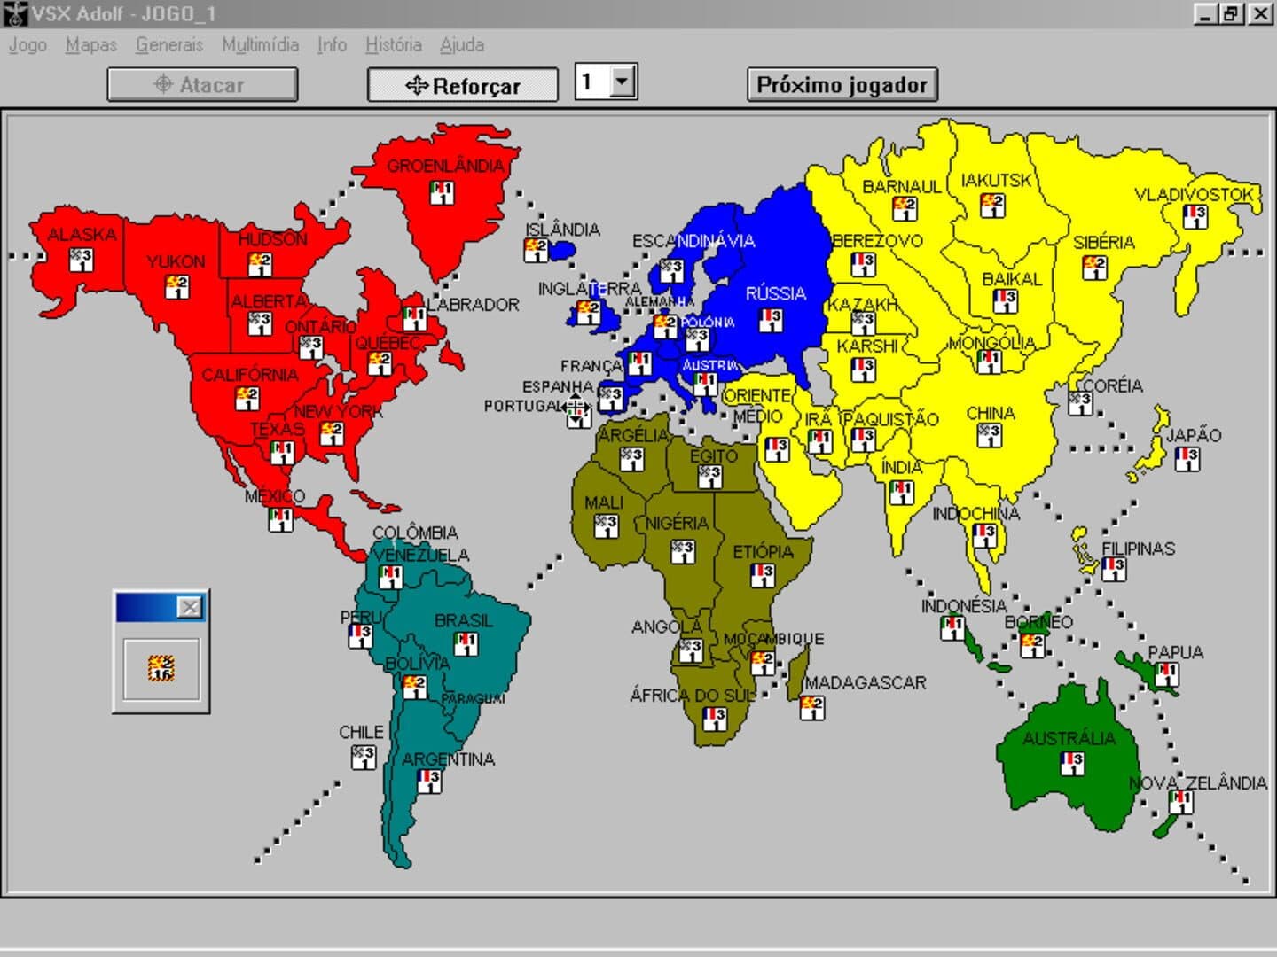This screenshot has height=957, width=1277.
Task: Click the army icon on Vladivostok
Action: click(1195, 216)
